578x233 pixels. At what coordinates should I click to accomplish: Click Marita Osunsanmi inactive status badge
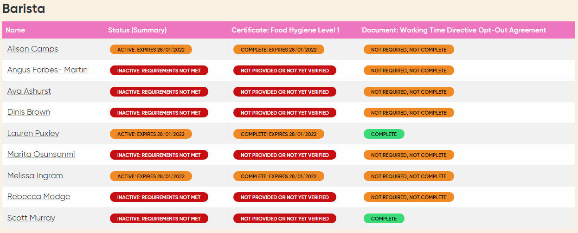coord(159,155)
